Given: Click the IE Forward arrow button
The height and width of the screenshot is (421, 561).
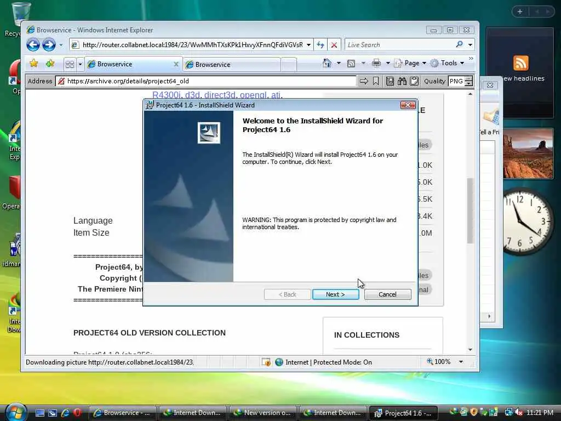Looking at the screenshot, I should click(49, 45).
